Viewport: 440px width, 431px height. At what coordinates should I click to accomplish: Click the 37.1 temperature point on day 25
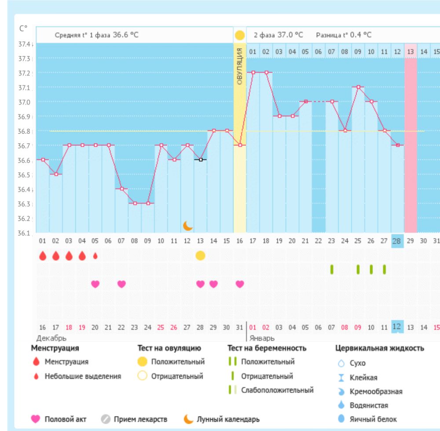click(358, 87)
